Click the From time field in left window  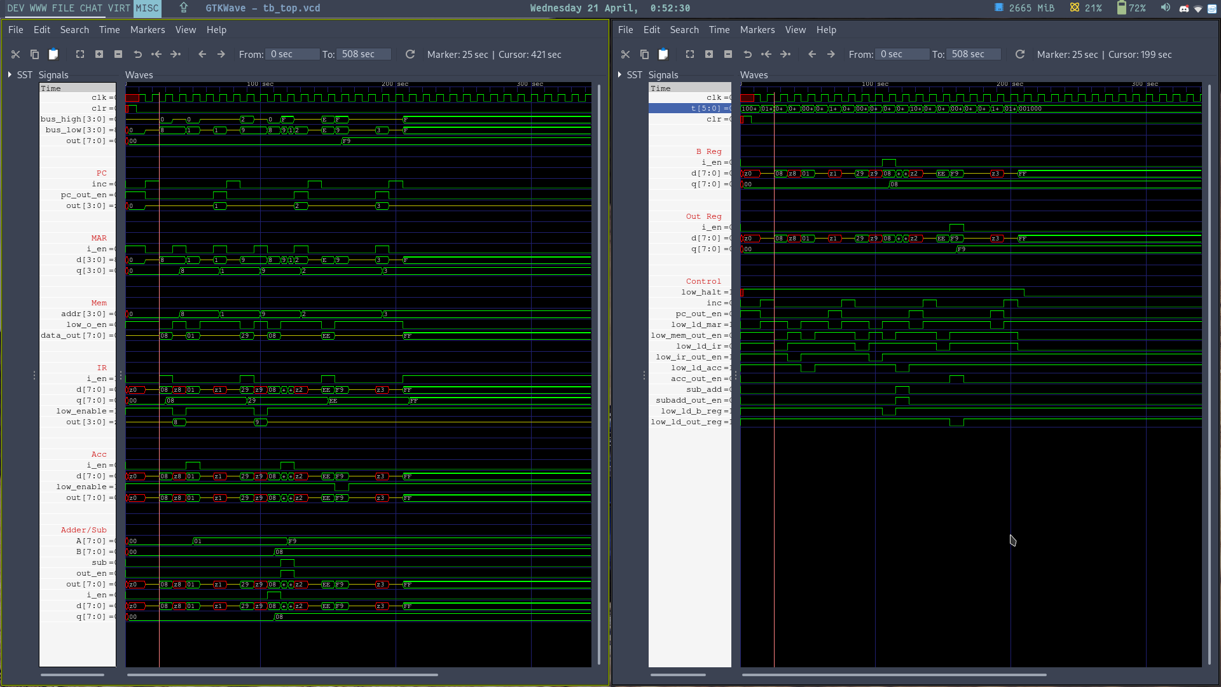pos(292,55)
